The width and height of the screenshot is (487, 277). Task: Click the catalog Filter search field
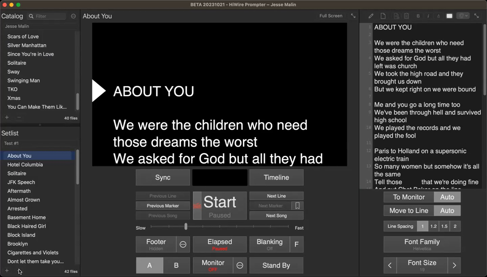pos(50,16)
